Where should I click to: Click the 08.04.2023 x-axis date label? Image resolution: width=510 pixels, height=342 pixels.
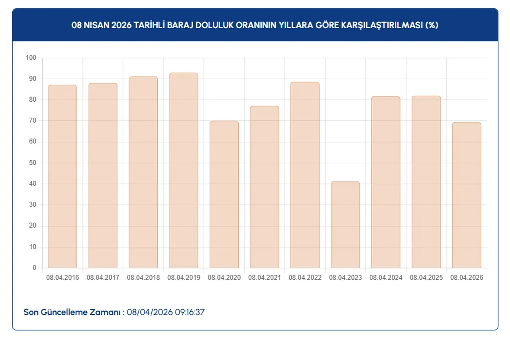pos(345,277)
